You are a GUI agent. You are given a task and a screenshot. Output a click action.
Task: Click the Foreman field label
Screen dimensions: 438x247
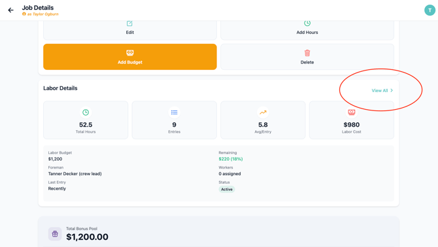point(56,167)
